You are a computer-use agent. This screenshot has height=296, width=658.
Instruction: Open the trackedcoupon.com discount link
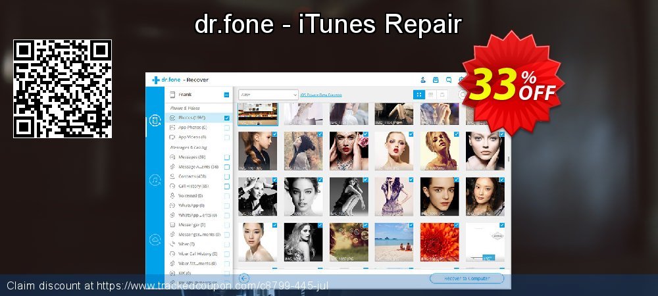(213, 286)
